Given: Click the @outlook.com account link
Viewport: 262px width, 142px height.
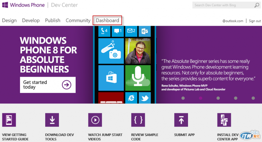Looking at the screenshot, I should (x=233, y=21).
